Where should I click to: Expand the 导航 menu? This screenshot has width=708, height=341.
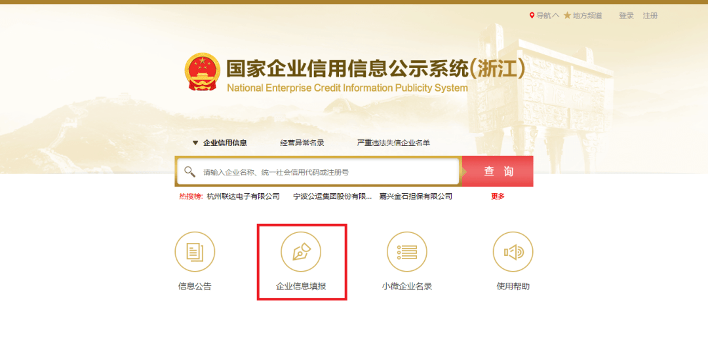point(547,16)
